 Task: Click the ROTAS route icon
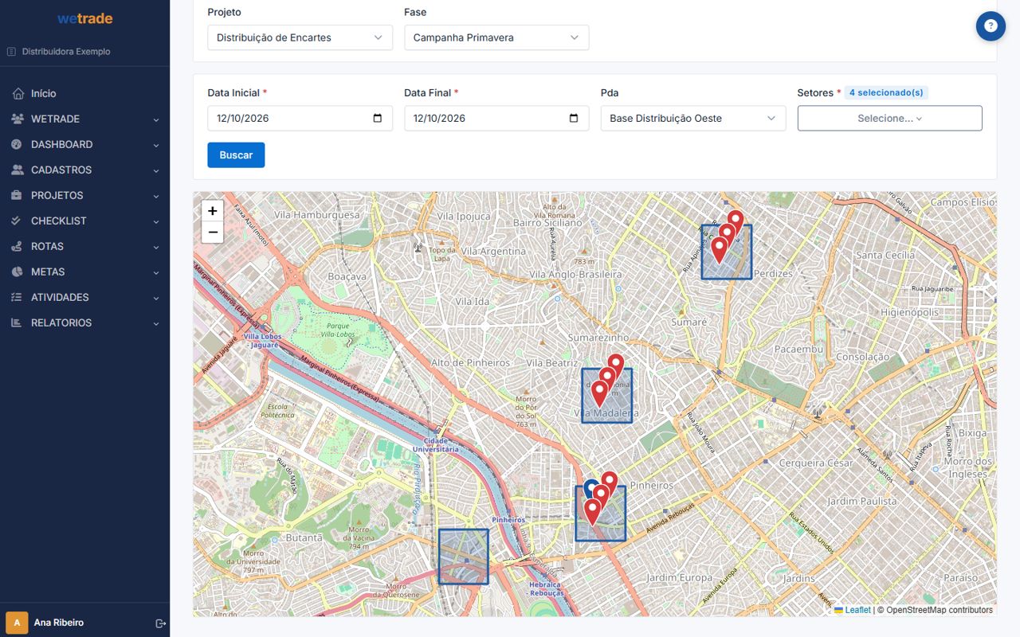[18, 246]
